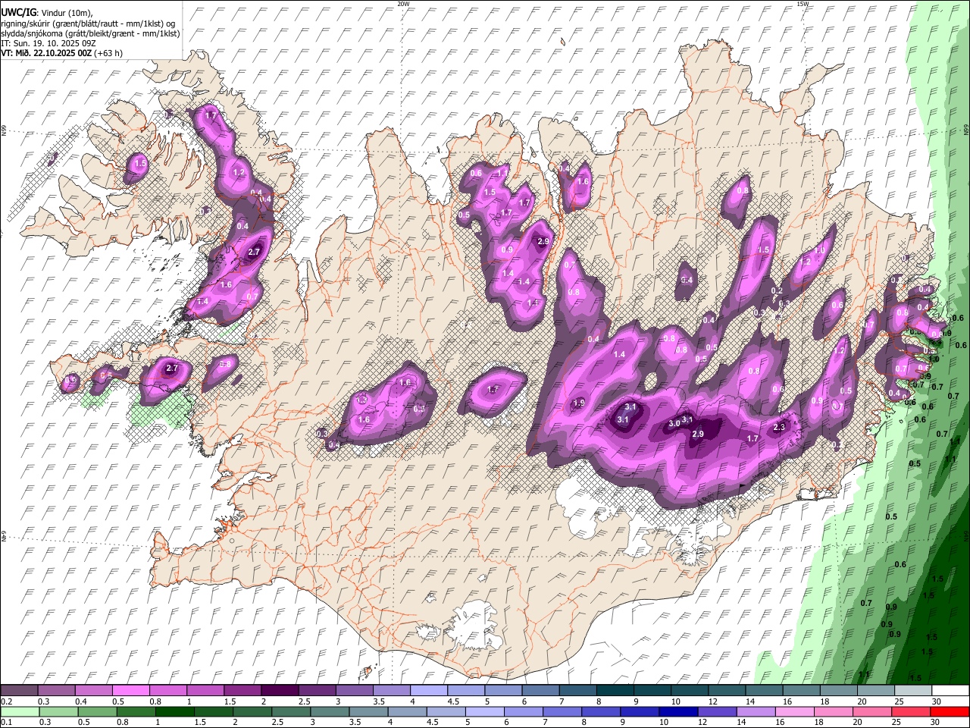Click the pale green 0.1 swatch in bottom legend row

click(20, 712)
